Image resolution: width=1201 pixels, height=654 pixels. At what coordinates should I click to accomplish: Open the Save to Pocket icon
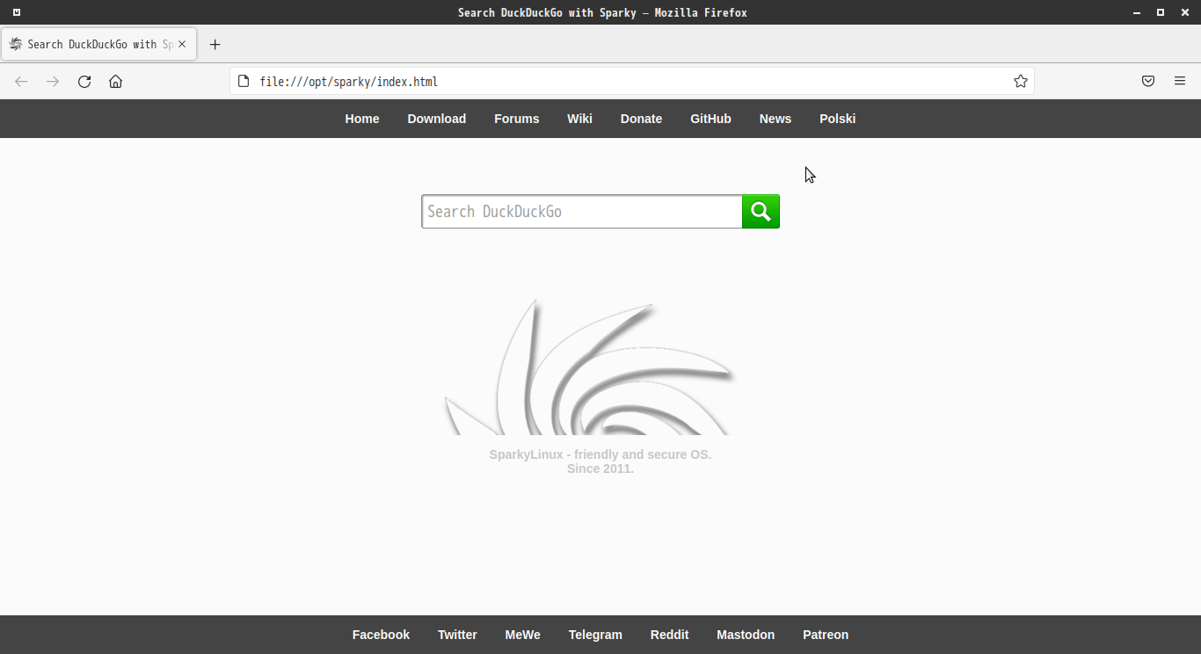pyautogui.click(x=1148, y=82)
